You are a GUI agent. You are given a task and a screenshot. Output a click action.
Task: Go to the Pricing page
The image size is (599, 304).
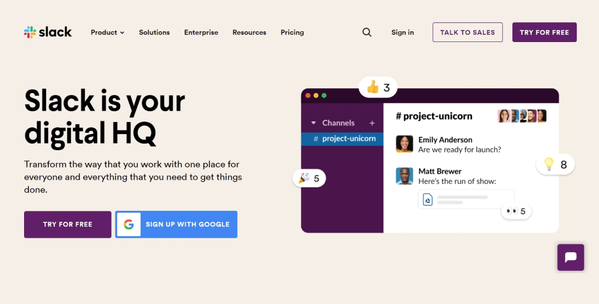(x=292, y=32)
